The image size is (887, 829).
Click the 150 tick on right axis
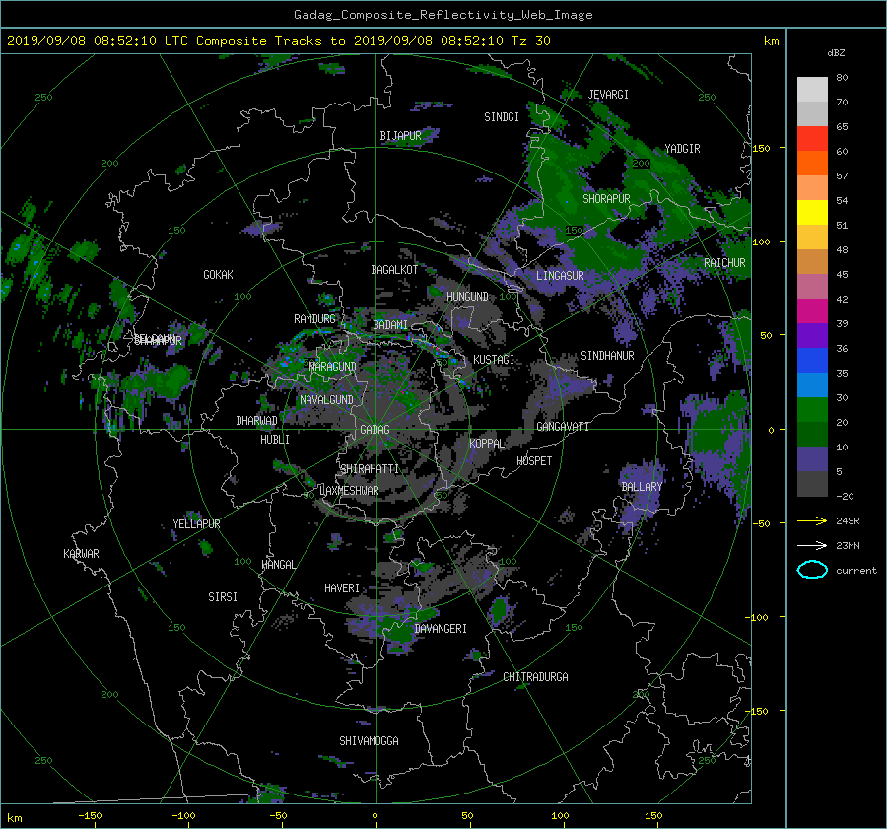[761, 148]
